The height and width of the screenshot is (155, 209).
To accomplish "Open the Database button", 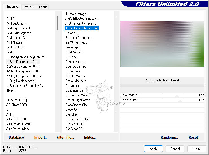I will pos(16,138).
